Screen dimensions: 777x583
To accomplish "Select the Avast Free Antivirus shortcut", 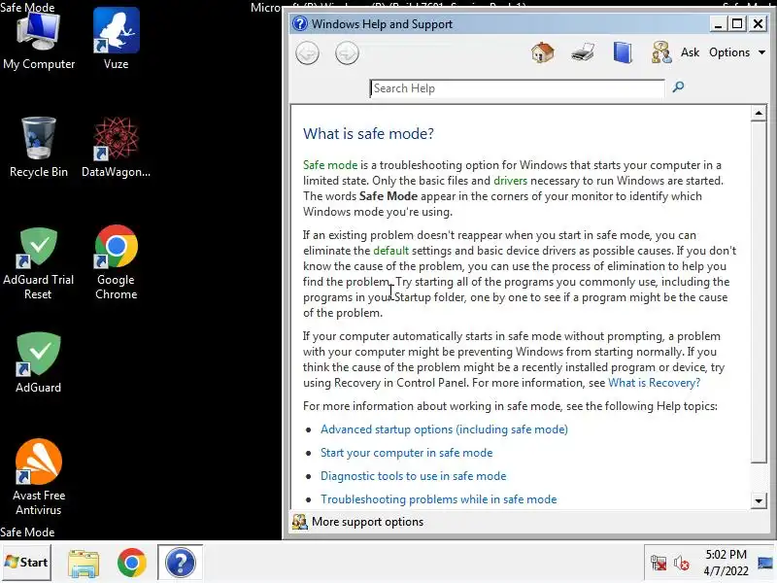I will [39, 477].
